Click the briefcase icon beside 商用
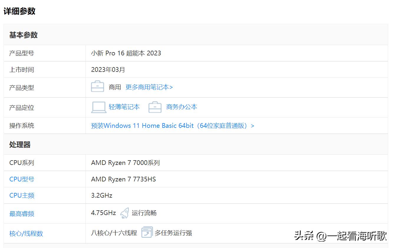 97,87
